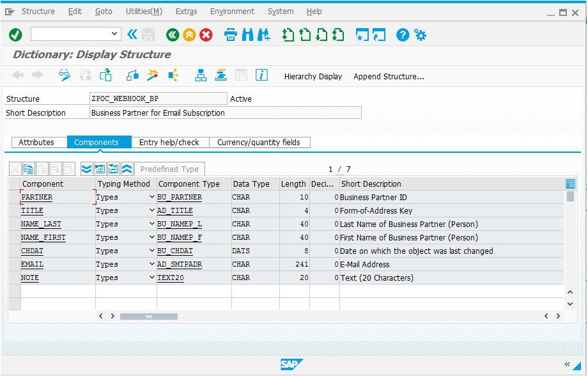Click the table's vertical scrollbar thumb
This screenshot has width=588, height=376.
pos(570,196)
